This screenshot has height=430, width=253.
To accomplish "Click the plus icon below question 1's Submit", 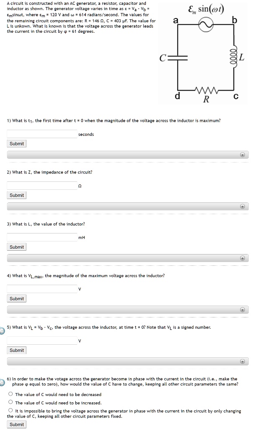I will pos(242,155).
